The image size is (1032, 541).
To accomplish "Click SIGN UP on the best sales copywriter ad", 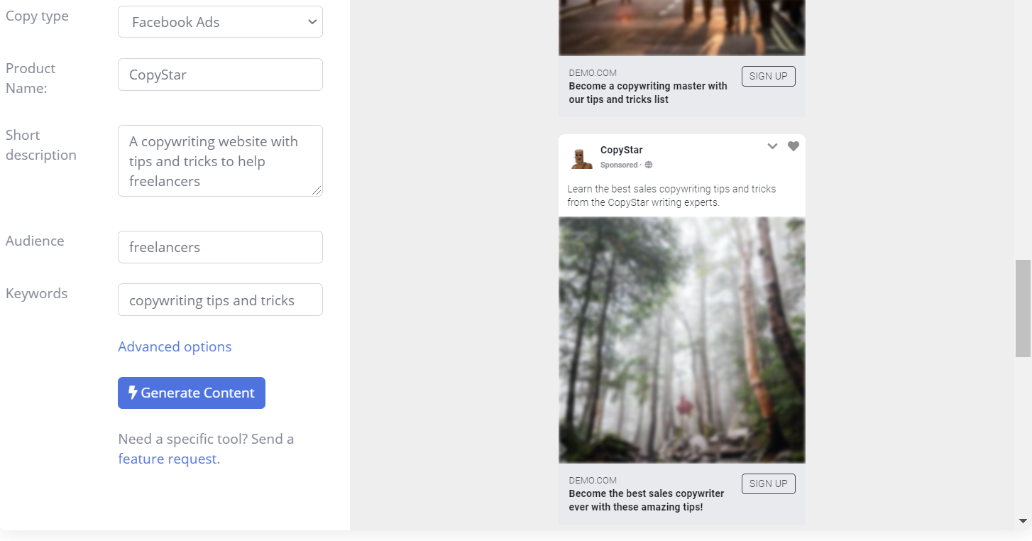I will click(768, 483).
